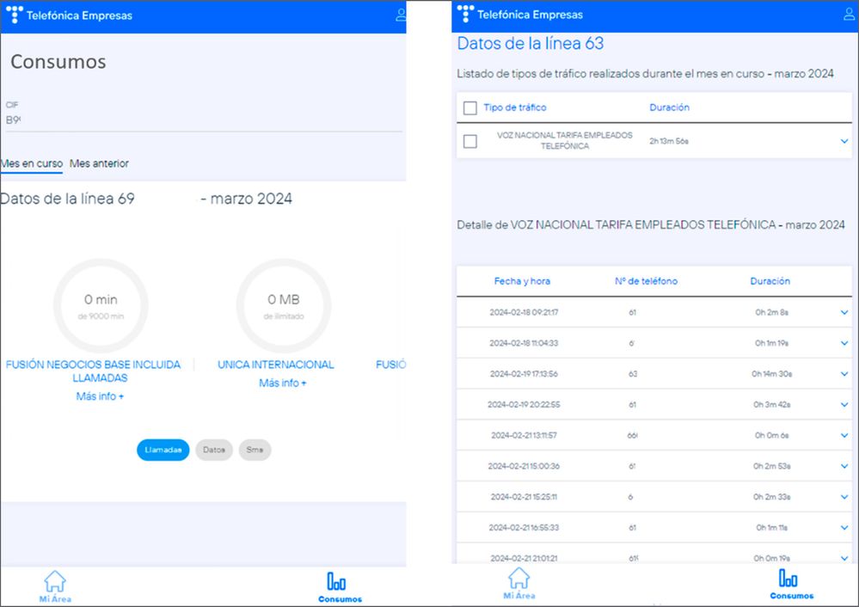Open Mi Área home icon in right panel

(519, 579)
